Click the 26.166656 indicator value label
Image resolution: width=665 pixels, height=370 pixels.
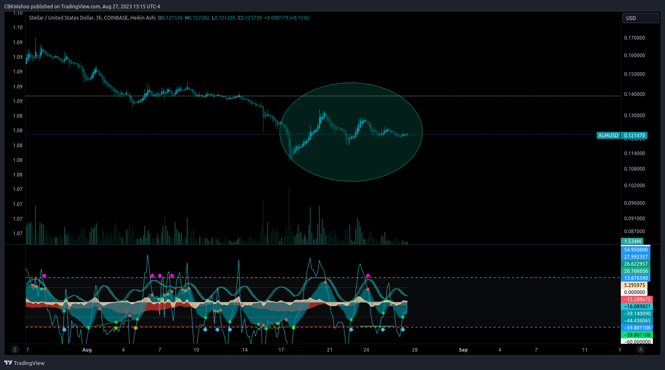click(x=636, y=271)
